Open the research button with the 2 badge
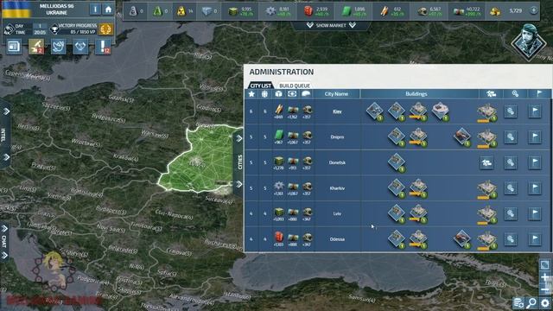This screenshot has width=553, height=311. point(36,46)
